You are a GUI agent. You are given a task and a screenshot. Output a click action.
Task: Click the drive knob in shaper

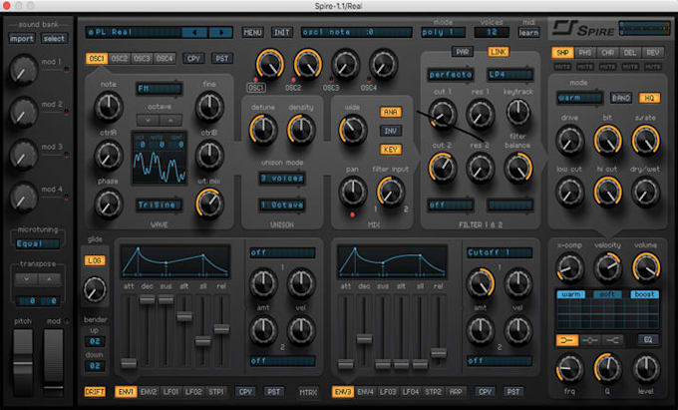[x=569, y=140]
